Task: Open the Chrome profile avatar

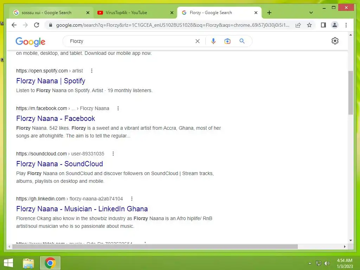Action: [x=335, y=25]
